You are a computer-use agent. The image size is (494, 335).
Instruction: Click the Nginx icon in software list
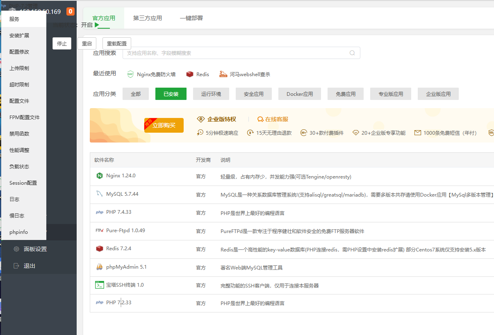[99, 176]
